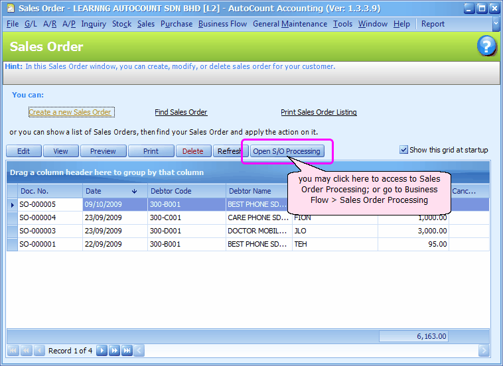Image resolution: width=503 pixels, height=366 pixels.
Task: Go to previous record navigator button
Action: coord(39,351)
